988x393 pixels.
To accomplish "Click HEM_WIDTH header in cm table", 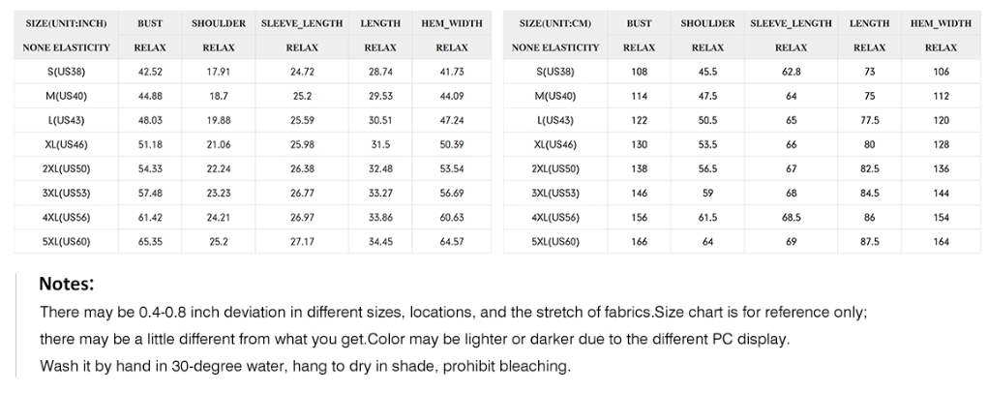I will tap(941, 23).
